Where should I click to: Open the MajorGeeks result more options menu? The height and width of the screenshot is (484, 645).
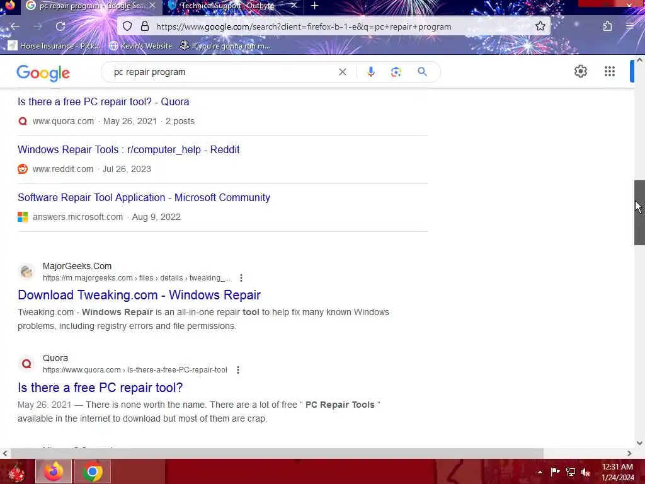[241, 278]
